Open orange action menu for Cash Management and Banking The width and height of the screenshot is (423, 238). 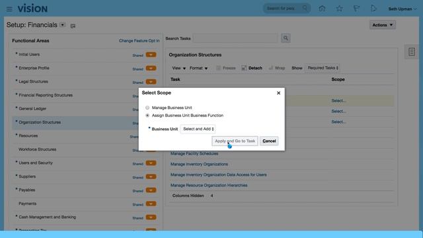pos(151,218)
